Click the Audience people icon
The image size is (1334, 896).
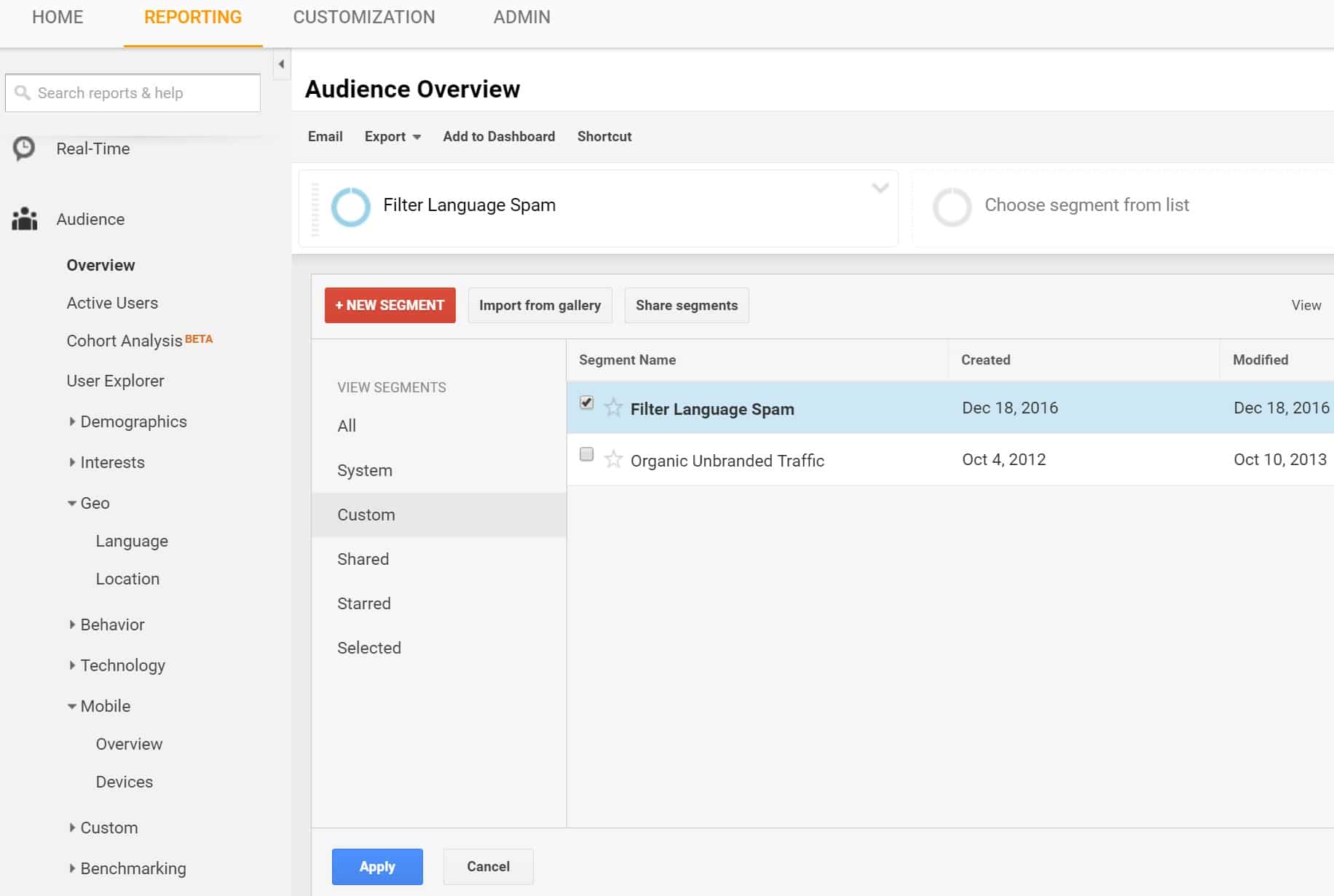(x=24, y=219)
